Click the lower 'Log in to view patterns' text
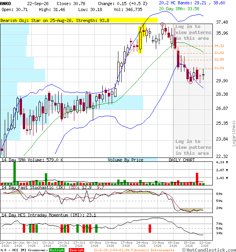The width and height of the screenshot is (236, 252). 193,147
